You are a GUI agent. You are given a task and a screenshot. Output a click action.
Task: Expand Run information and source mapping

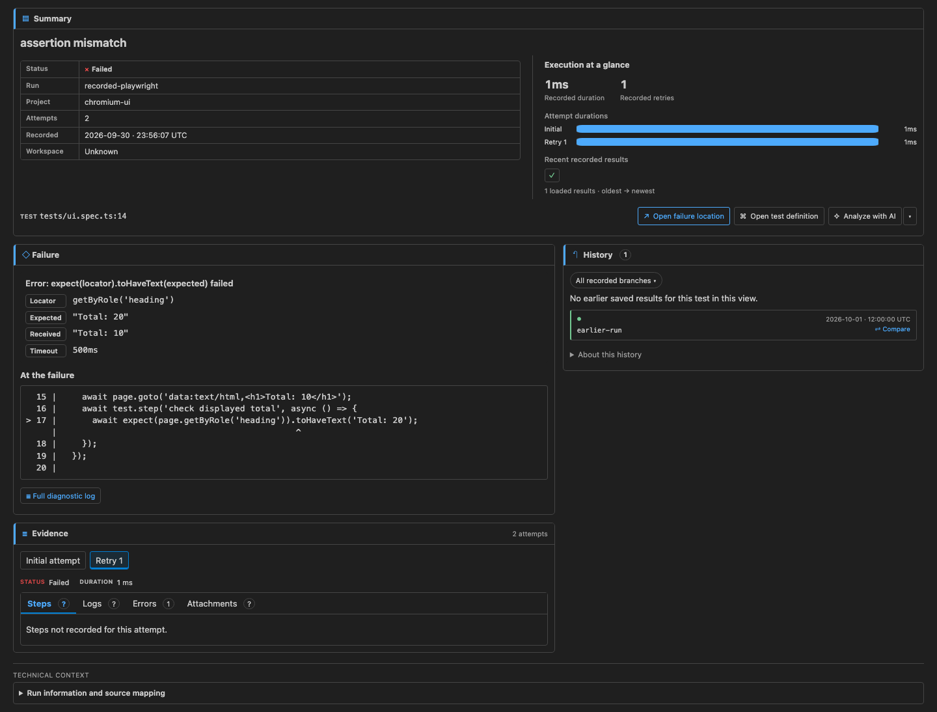pos(468,693)
